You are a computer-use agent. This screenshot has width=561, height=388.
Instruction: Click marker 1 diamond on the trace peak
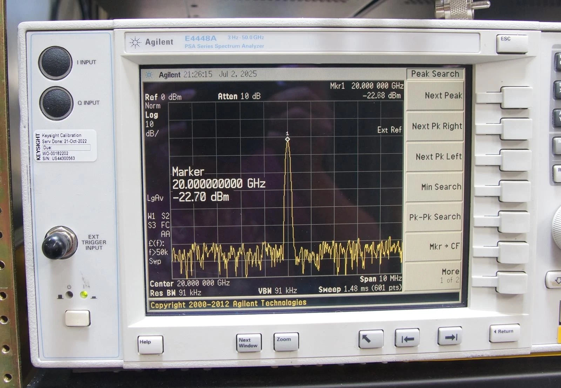tap(288, 139)
